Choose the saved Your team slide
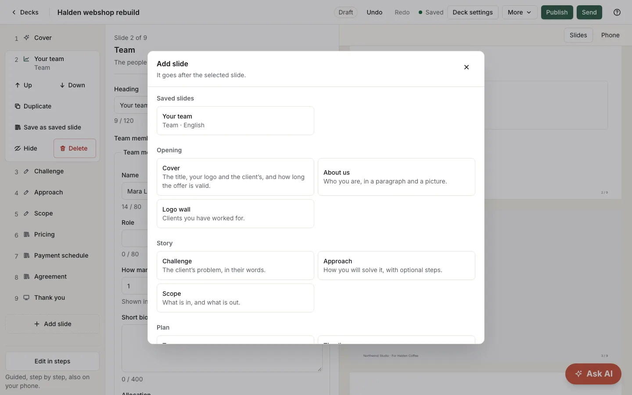632x395 pixels. coord(235,121)
